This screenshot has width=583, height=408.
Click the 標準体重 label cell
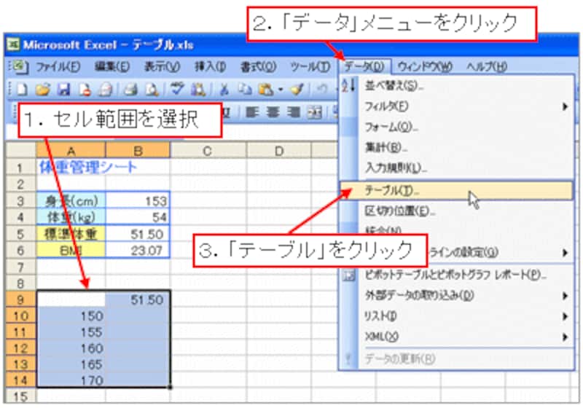tap(71, 234)
